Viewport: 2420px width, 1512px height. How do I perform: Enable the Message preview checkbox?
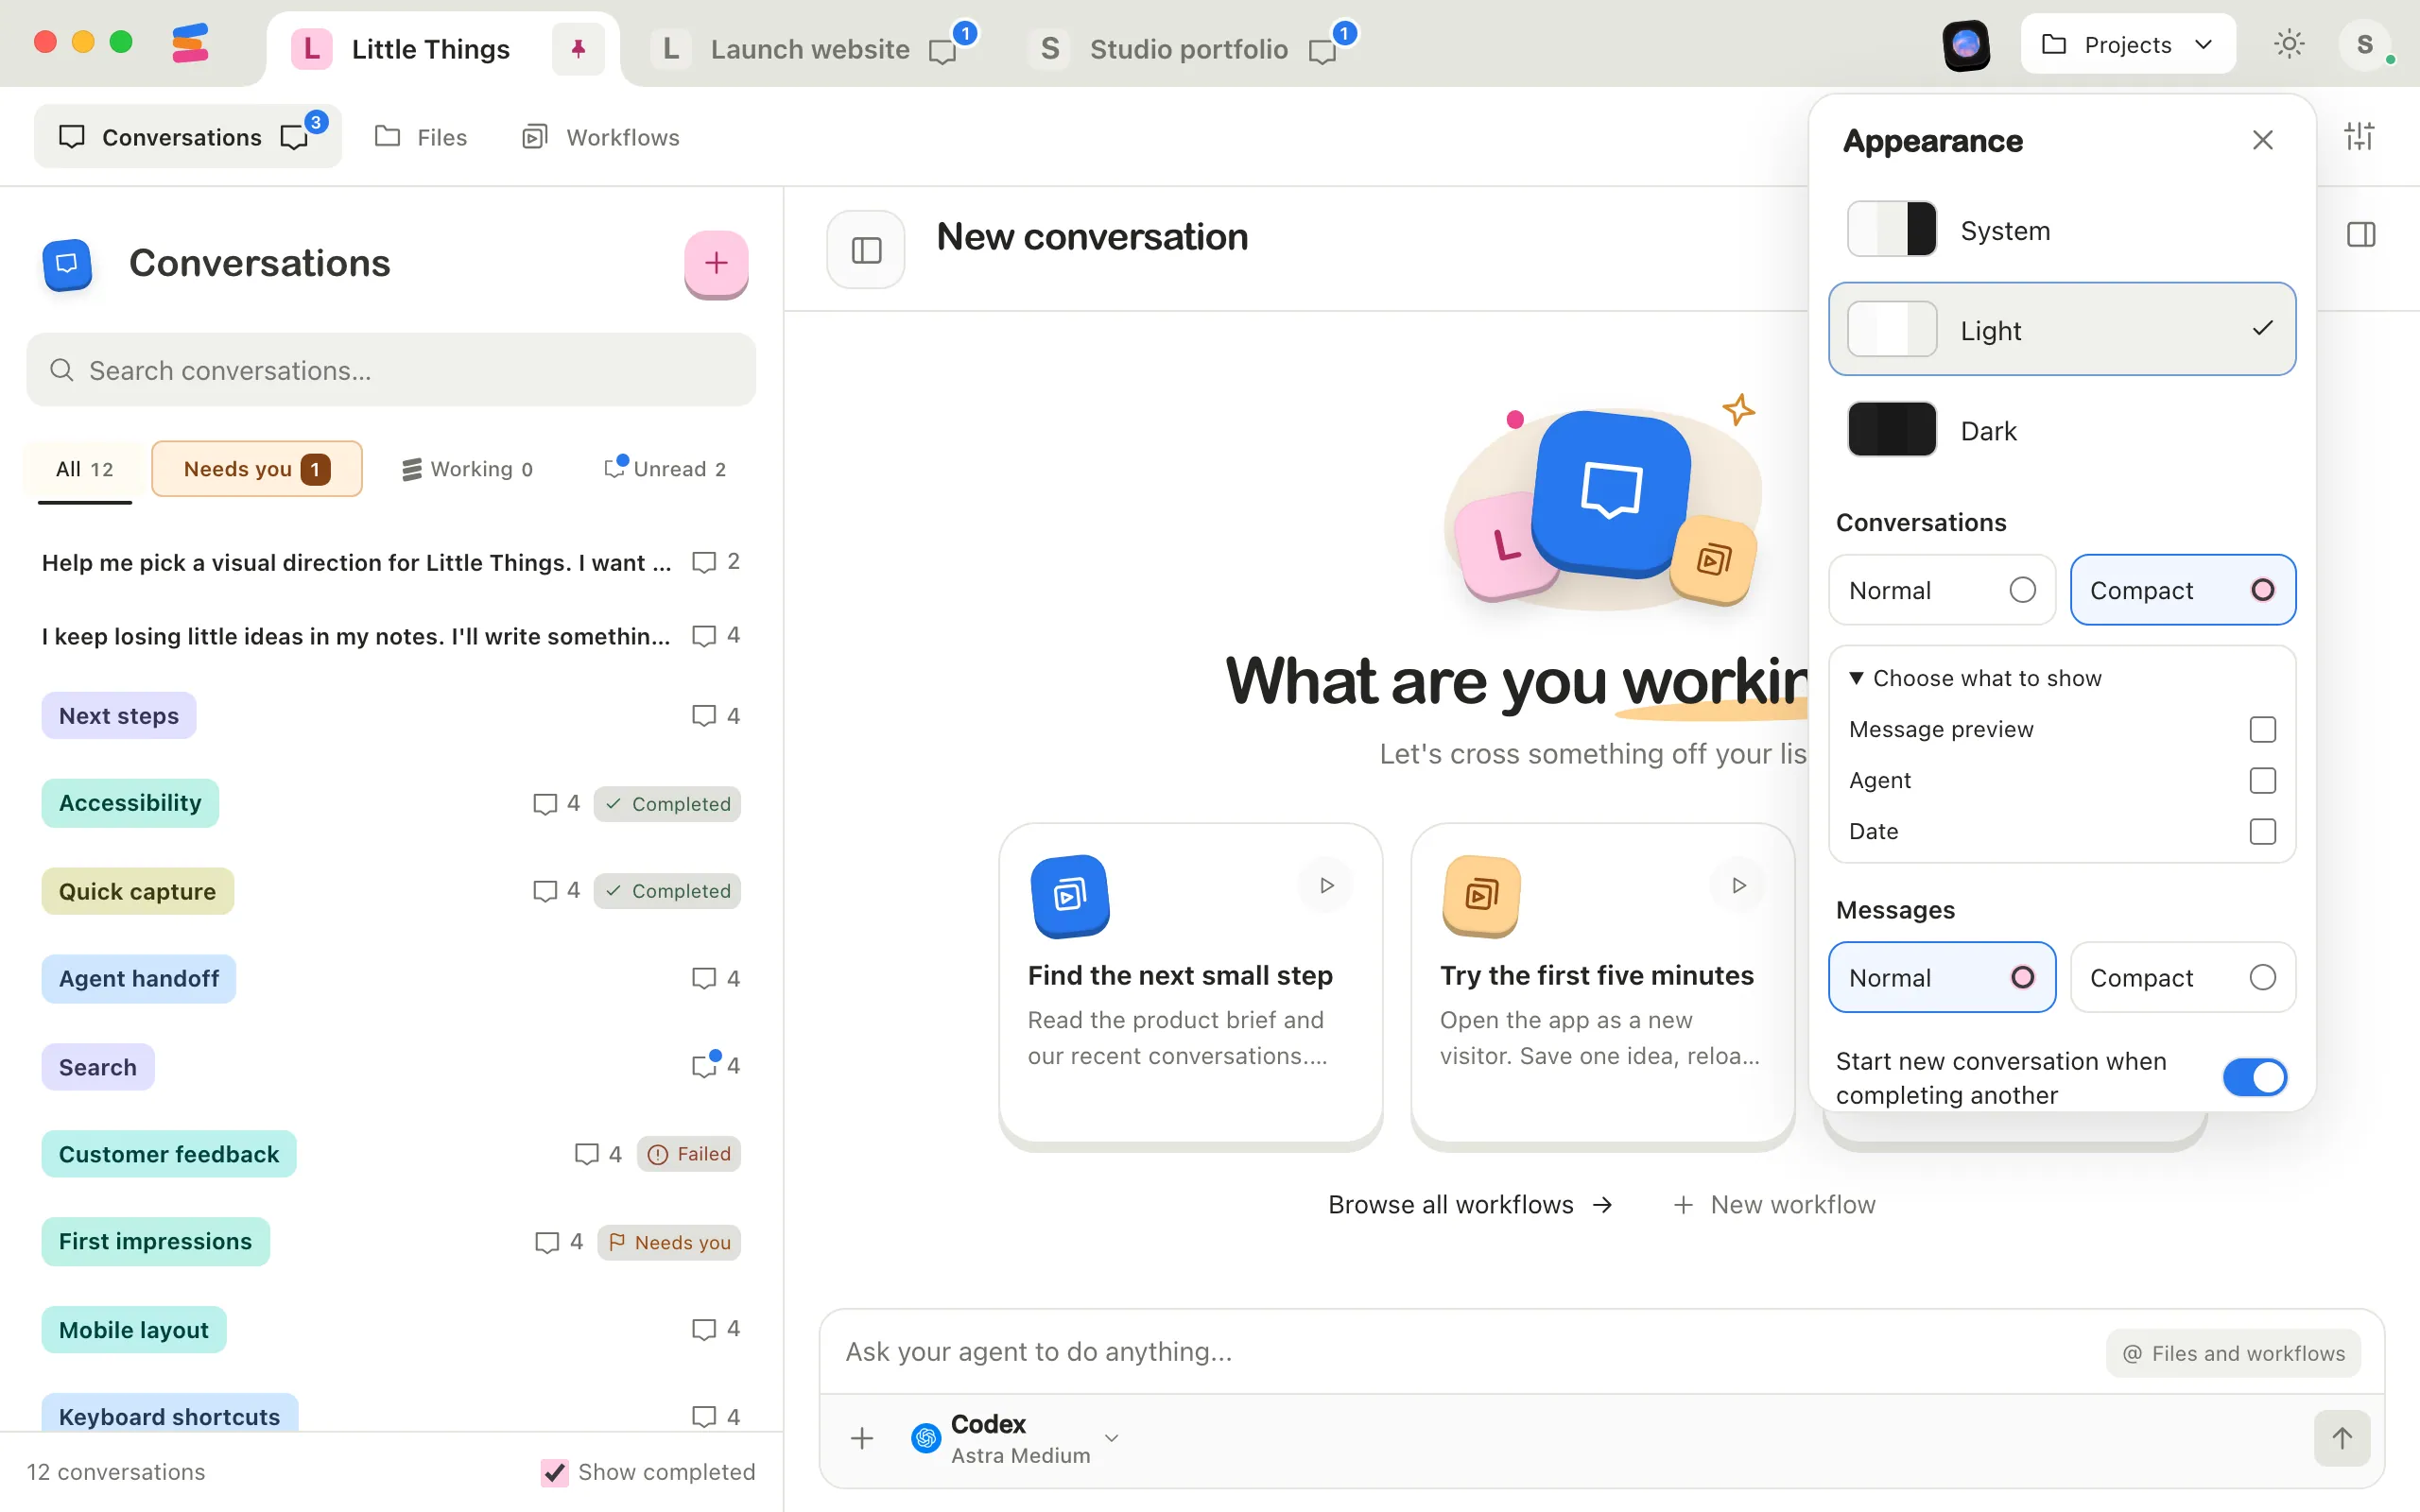tap(2262, 729)
